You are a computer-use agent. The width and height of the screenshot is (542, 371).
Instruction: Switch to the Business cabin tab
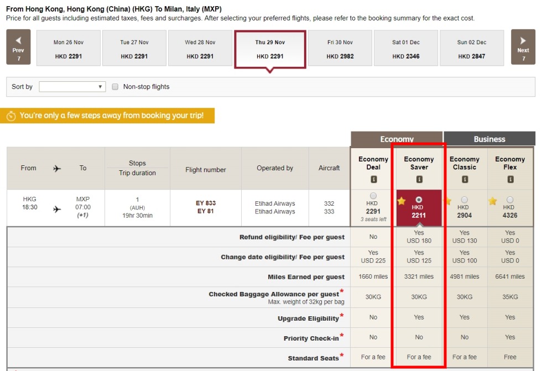point(489,139)
